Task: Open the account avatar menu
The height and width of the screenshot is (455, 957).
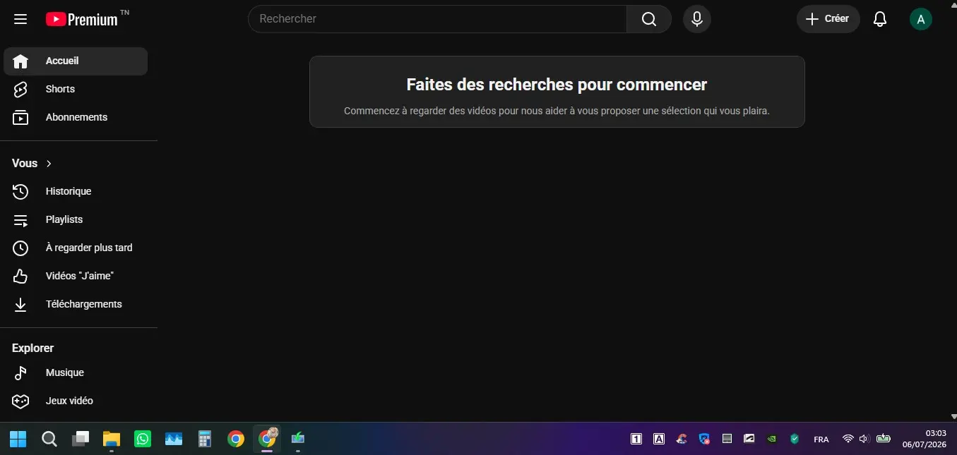Action: (920, 19)
